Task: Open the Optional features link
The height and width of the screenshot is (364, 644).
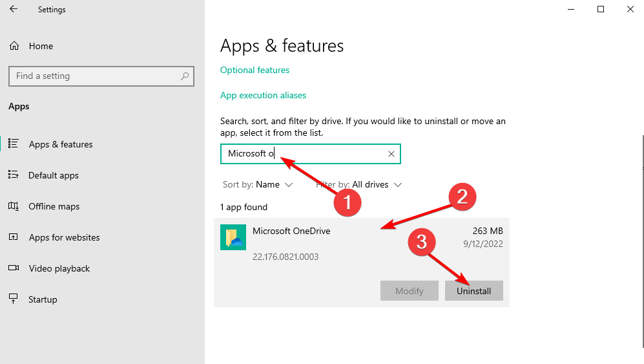Action: (254, 70)
